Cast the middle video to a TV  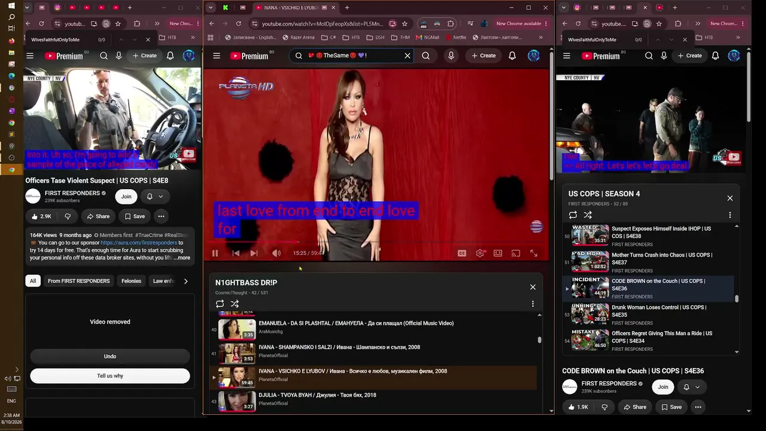tap(516, 253)
